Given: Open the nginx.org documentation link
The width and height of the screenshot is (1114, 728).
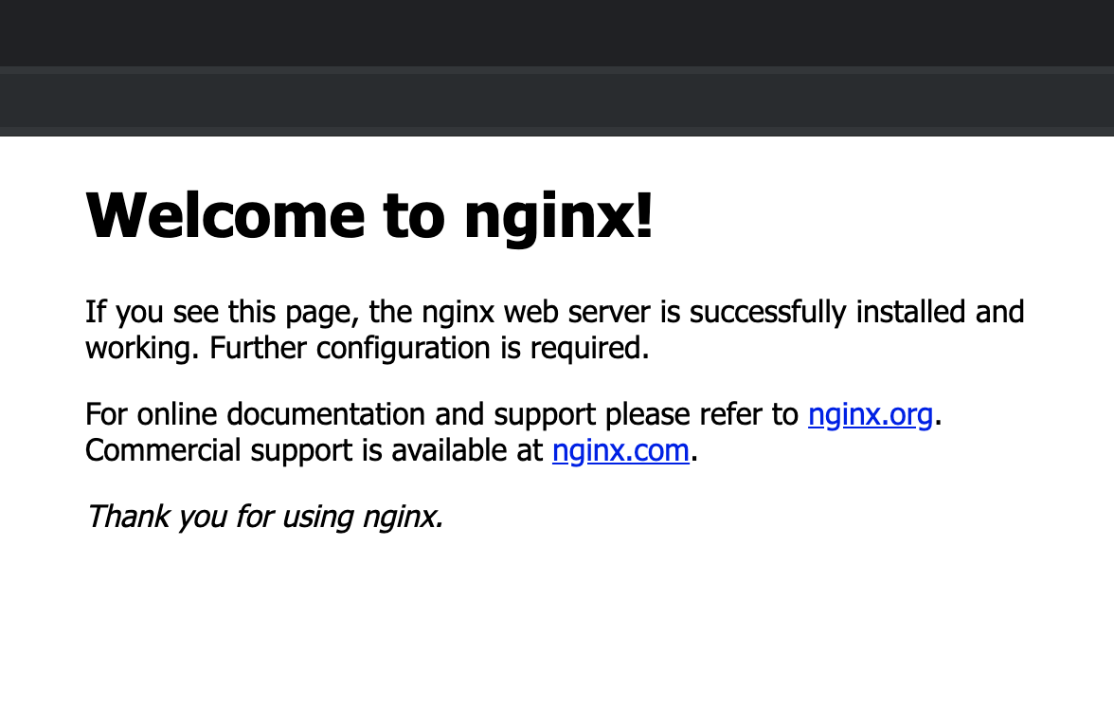Looking at the screenshot, I should (x=871, y=414).
